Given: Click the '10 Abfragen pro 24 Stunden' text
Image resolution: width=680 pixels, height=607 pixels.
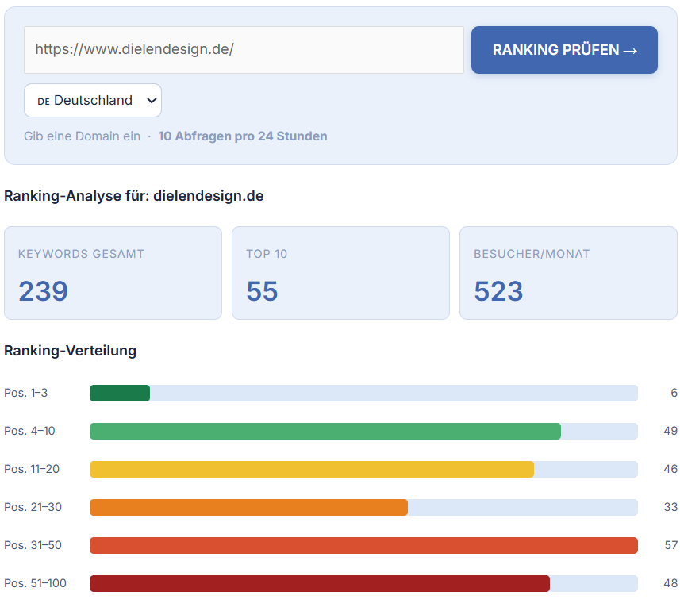Looking at the screenshot, I should point(243,136).
